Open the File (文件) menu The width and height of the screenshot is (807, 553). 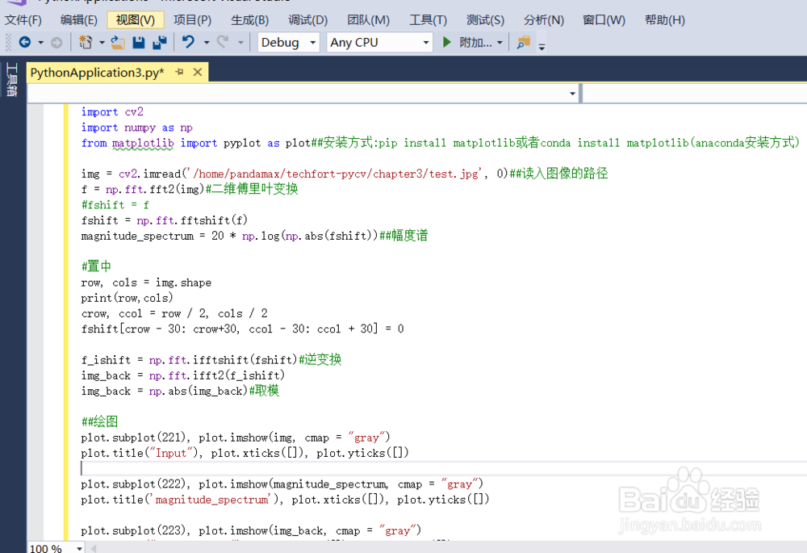pos(23,20)
